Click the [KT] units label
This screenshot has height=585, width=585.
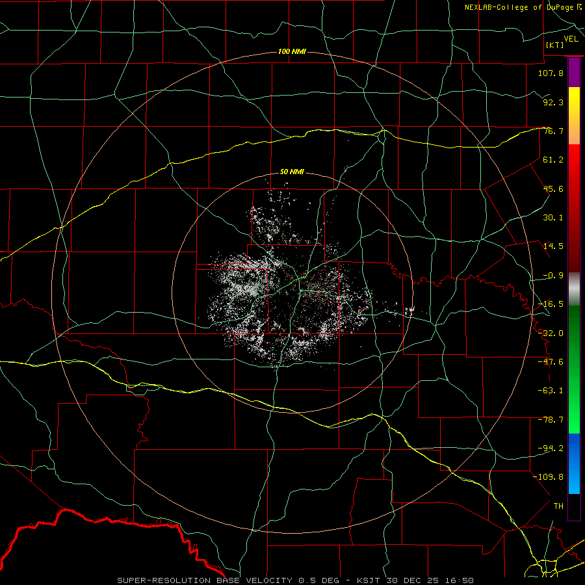[x=555, y=45]
